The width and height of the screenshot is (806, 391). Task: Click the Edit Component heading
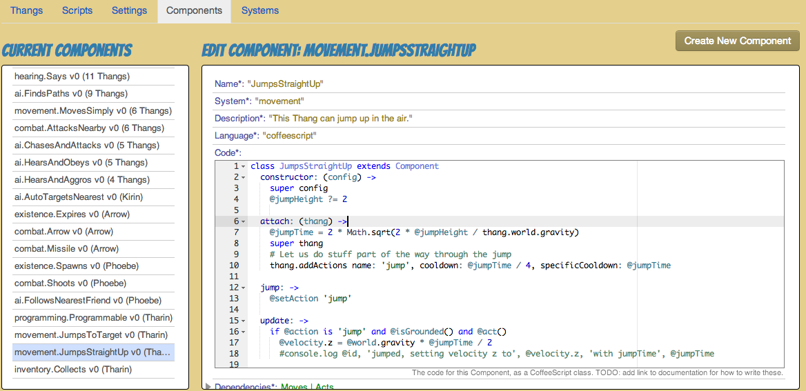pos(338,50)
